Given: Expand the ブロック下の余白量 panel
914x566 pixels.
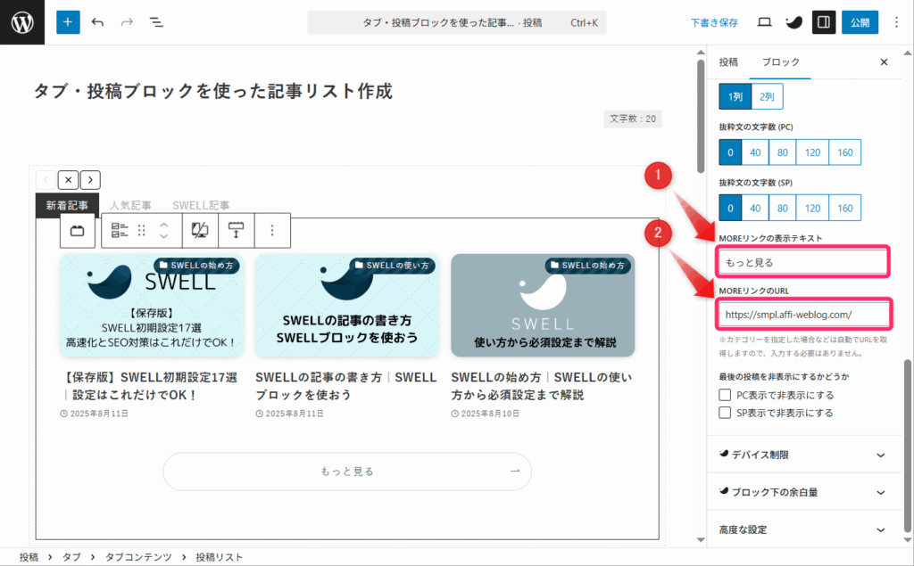Looking at the screenshot, I should (804, 492).
